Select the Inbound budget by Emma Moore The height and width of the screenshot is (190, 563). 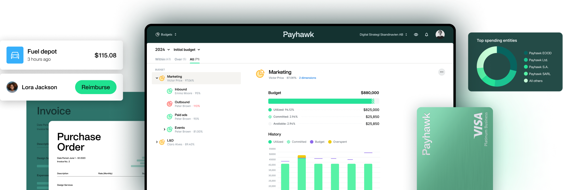(188, 91)
